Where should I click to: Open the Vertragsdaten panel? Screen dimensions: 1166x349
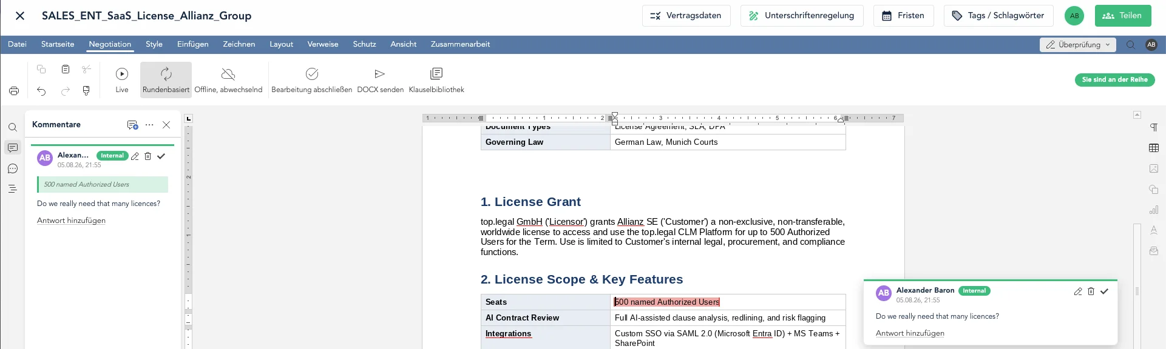pos(686,16)
